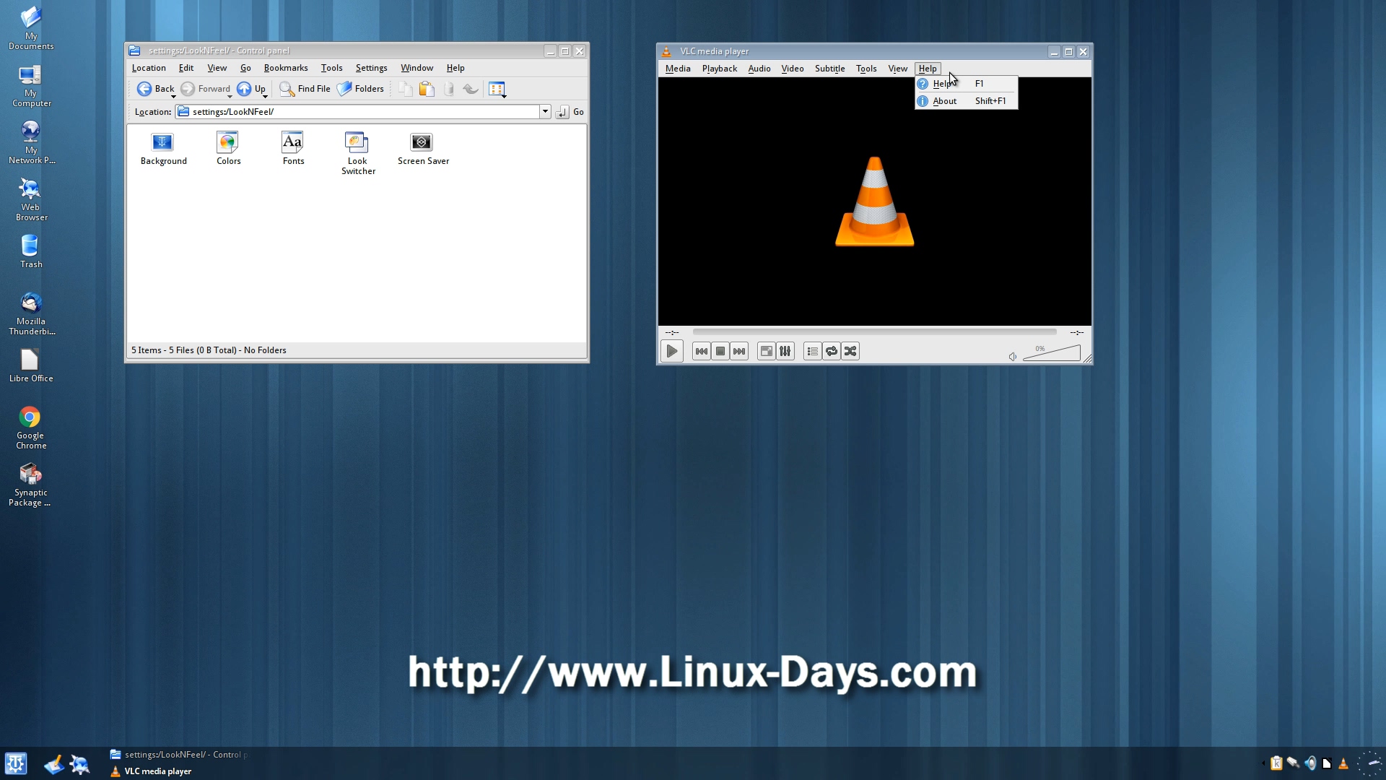Click the Klipper clipboard tray icon
This screenshot has width=1386, height=780.
click(1276, 763)
